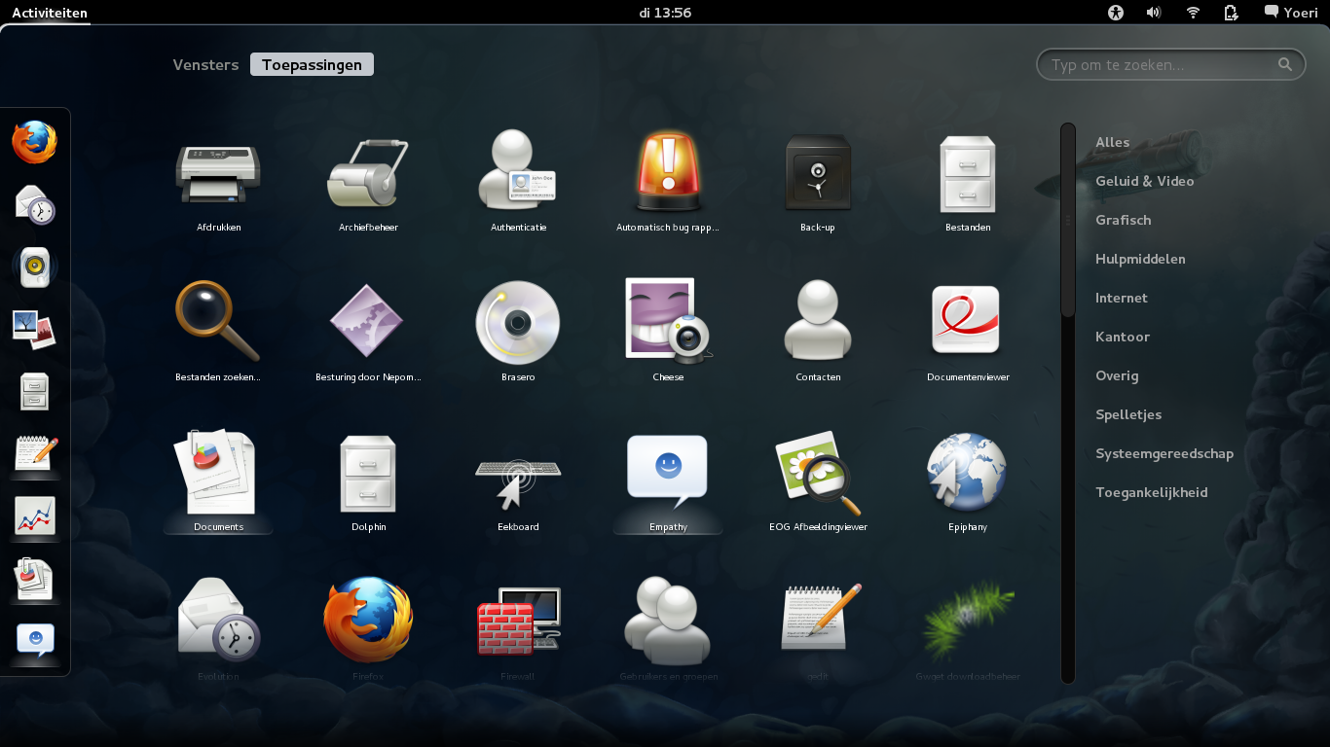This screenshot has width=1330, height=747.
Task: Open Gwget downloadbeheer app
Action: [968, 630]
